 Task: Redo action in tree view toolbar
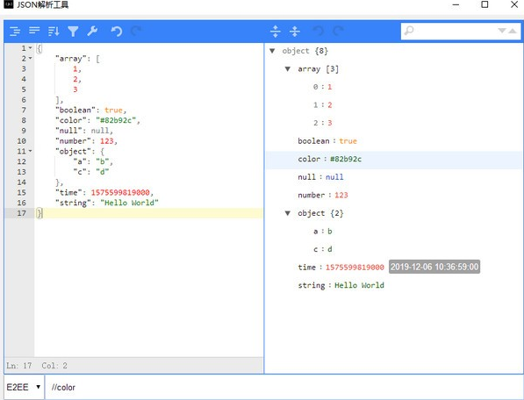click(338, 31)
